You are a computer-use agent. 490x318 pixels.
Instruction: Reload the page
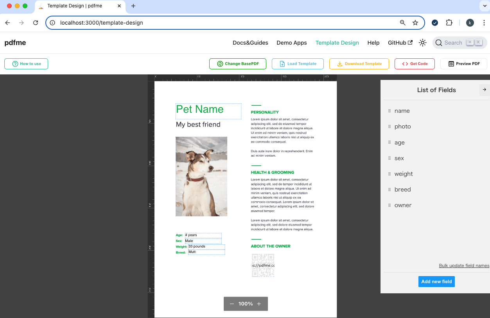pyautogui.click(x=36, y=23)
